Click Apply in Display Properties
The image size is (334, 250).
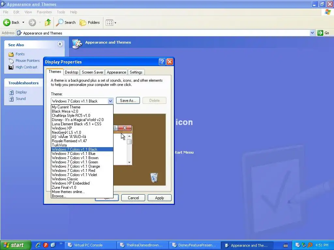click(159, 198)
